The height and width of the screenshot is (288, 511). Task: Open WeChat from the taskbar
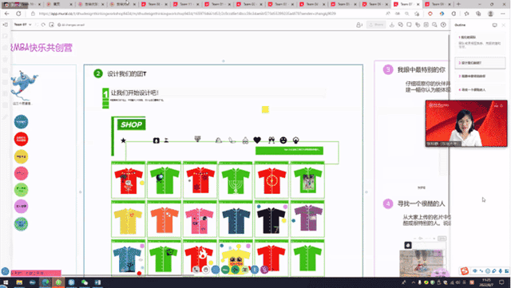click(85, 282)
